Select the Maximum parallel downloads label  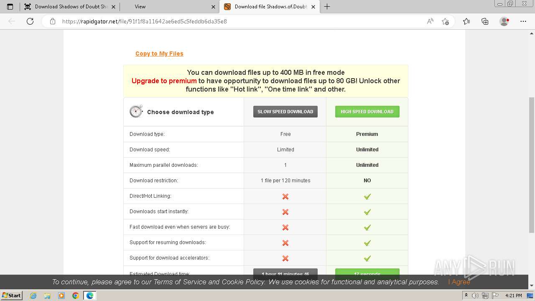pos(164,165)
